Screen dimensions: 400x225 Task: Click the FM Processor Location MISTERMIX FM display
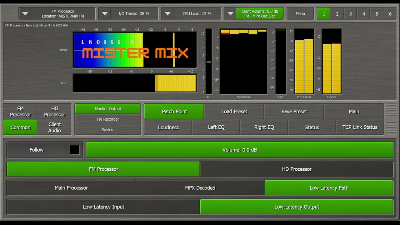[63, 14]
